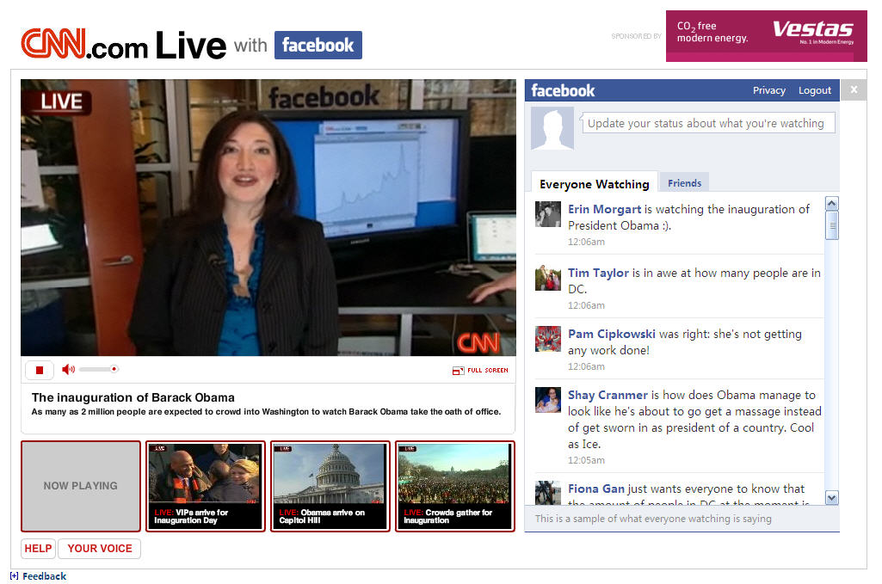Open the Feedback link
This screenshot has width=882, height=584.
(45, 576)
